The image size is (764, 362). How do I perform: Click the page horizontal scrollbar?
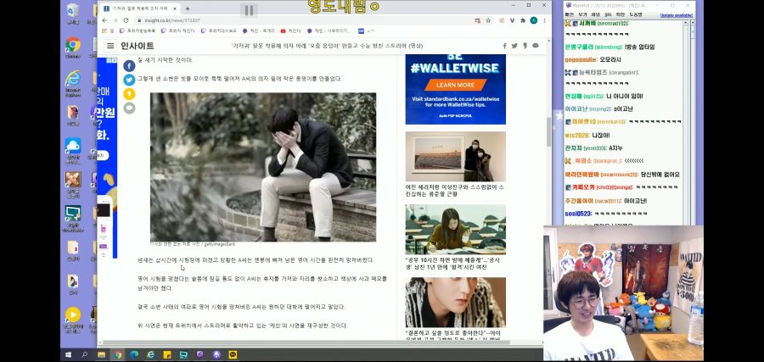pos(306,343)
